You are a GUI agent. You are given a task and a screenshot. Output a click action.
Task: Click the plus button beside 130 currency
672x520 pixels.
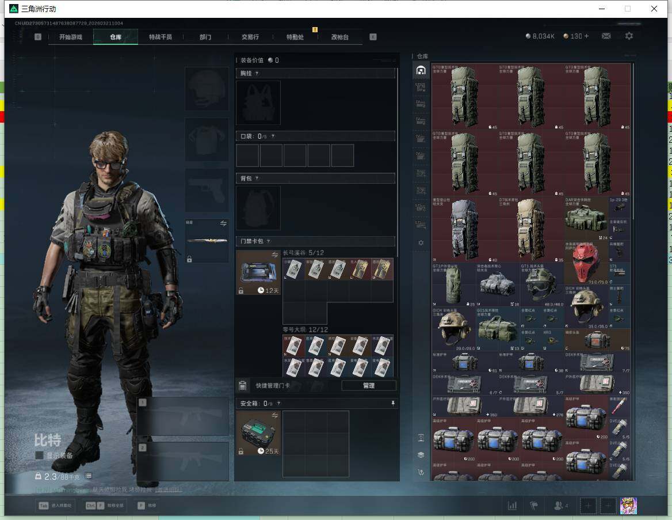586,36
